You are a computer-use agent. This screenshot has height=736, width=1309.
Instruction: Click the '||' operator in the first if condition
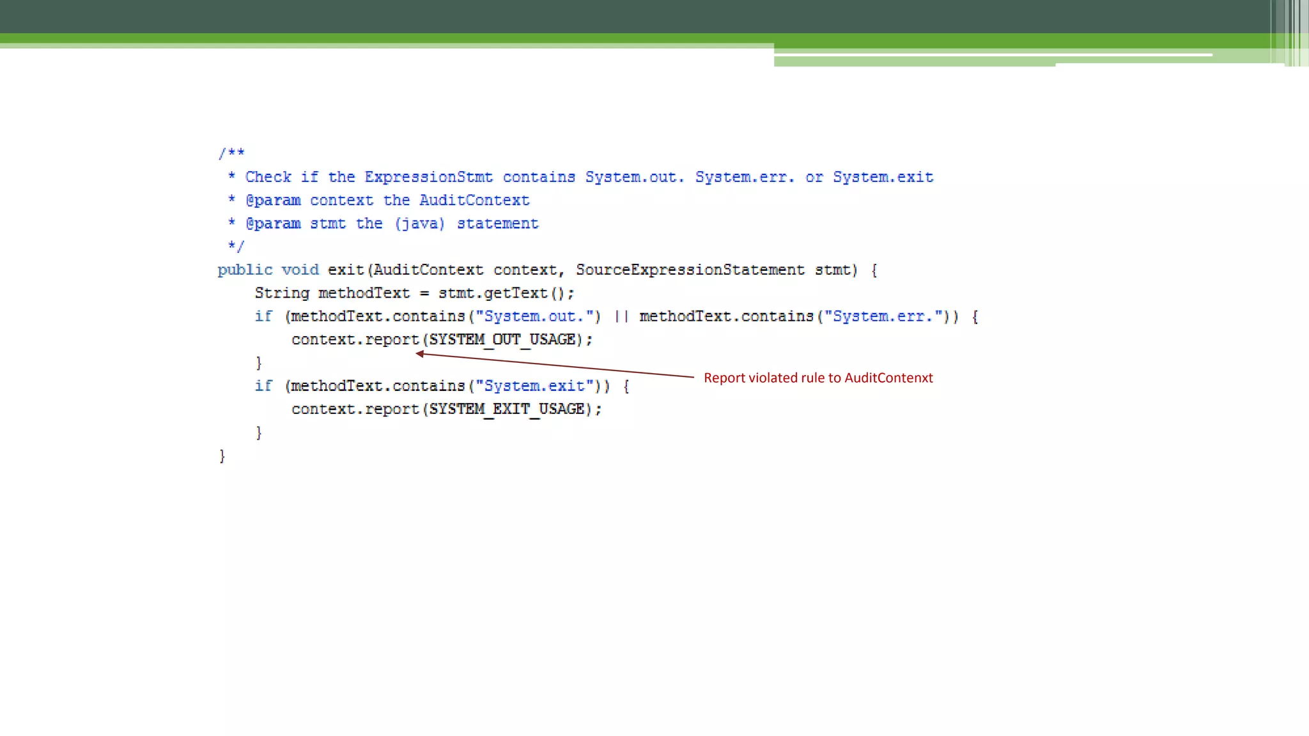(x=621, y=316)
